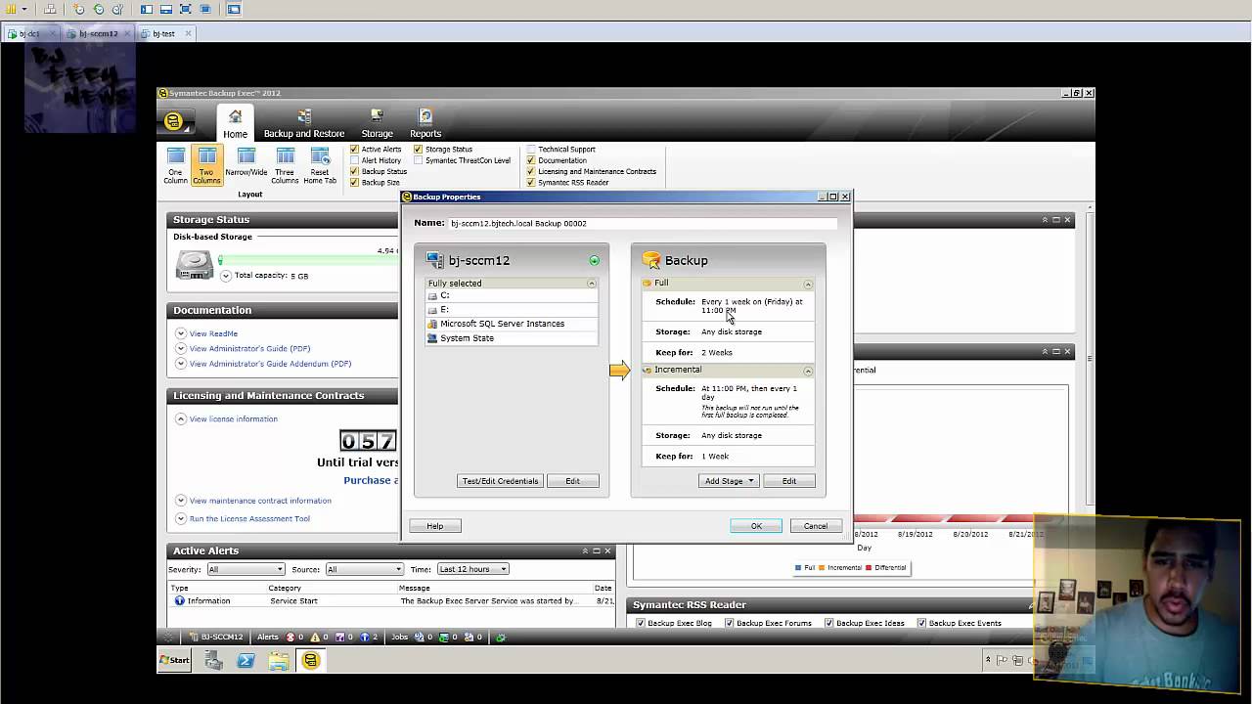The height and width of the screenshot is (704, 1252).
Task: Click the yellow warning alerts count icon
Action: pyautogui.click(x=316, y=638)
